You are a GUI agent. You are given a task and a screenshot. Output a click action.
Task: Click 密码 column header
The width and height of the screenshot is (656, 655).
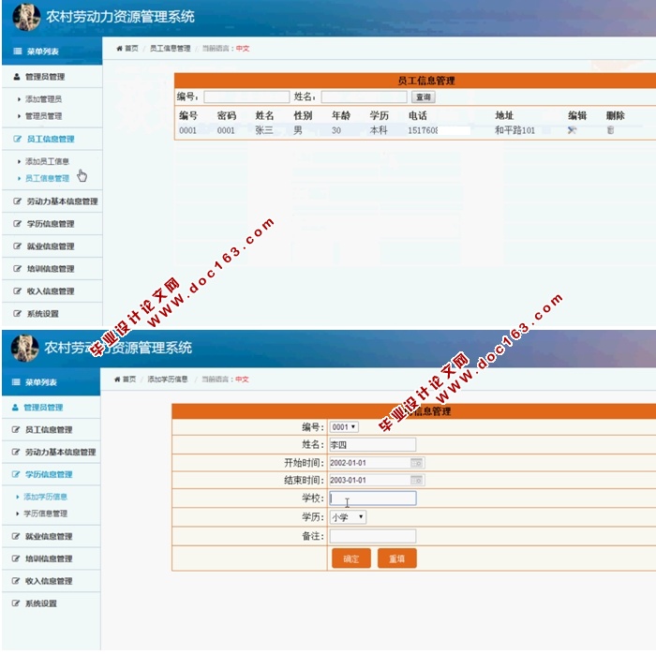pyautogui.click(x=227, y=115)
